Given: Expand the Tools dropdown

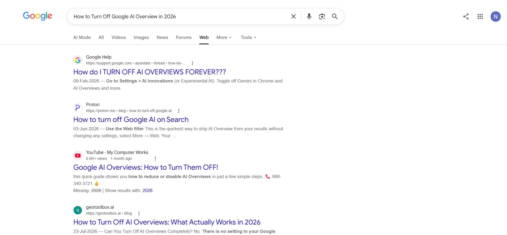Looking at the screenshot, I should [248, 37].
